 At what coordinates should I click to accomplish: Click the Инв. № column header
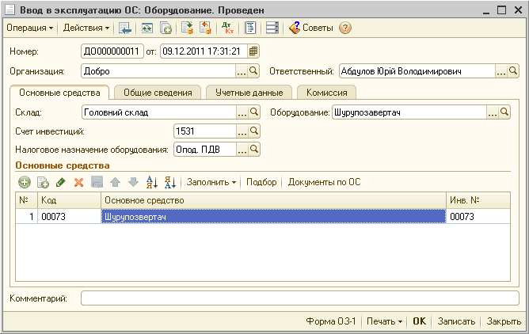point(478,200)
